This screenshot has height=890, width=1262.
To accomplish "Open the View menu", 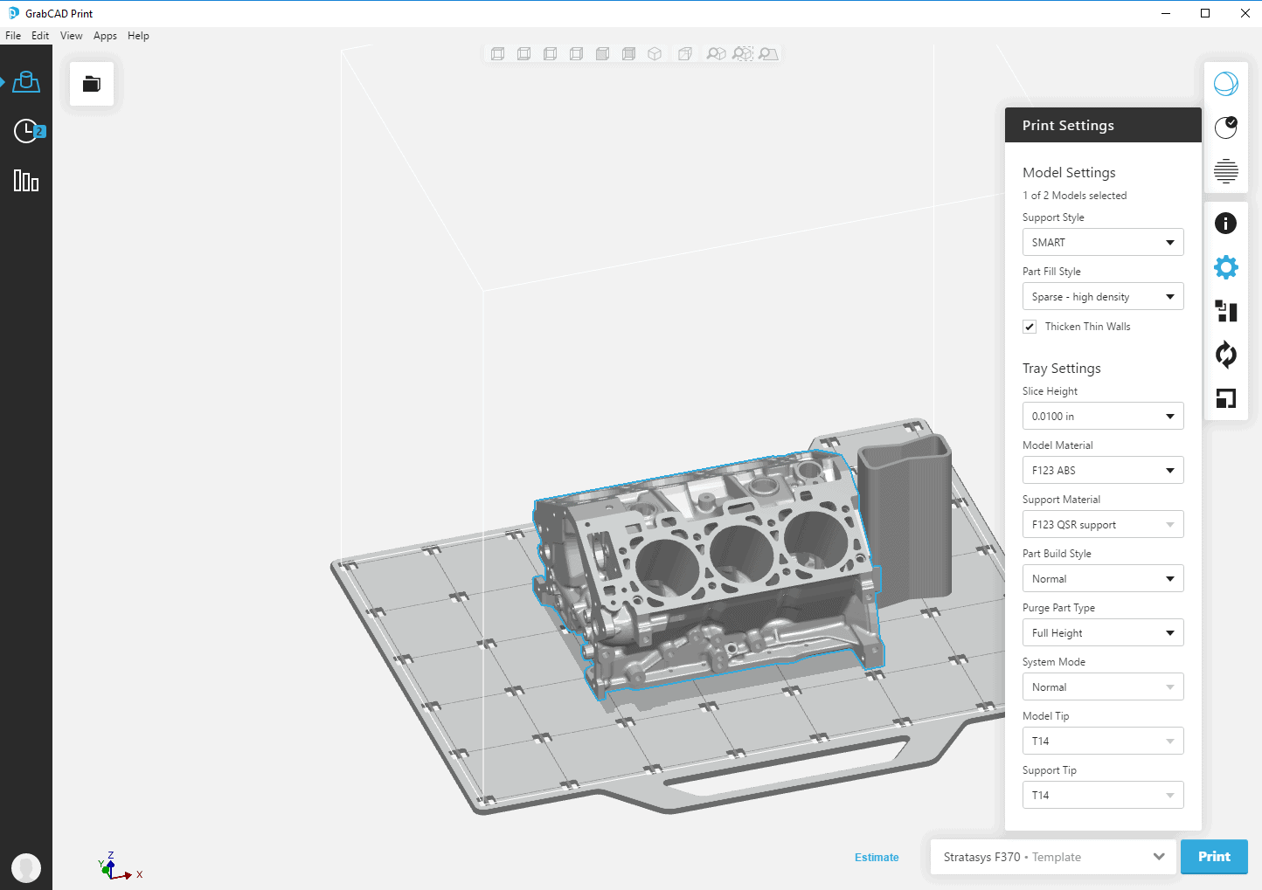I will tap(71, 36).
